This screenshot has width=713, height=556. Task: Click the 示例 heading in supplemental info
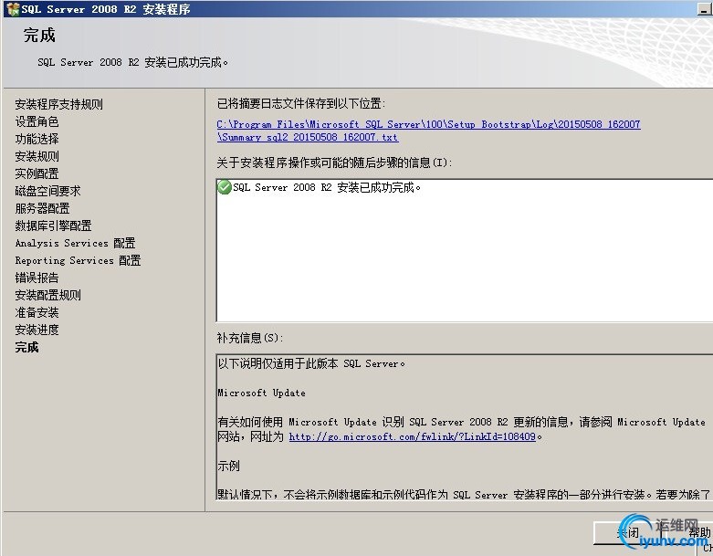click(x=229, y=466)
